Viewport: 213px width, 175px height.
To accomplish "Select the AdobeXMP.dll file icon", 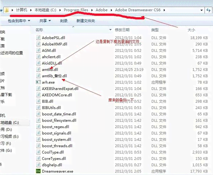I will tap(38, 44).
